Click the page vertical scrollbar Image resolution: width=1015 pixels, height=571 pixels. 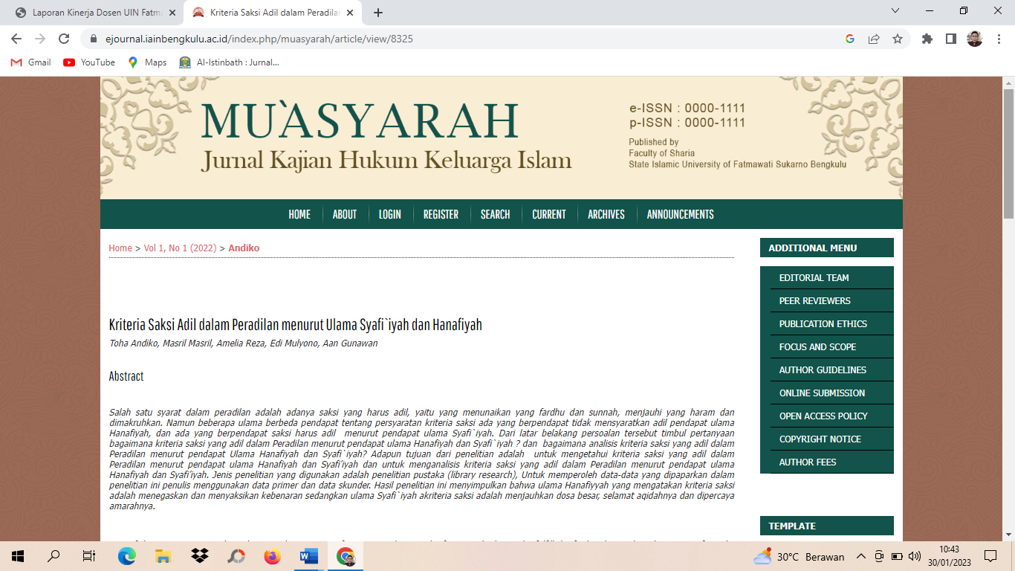pyautogui.click(x=1008, y=297)
